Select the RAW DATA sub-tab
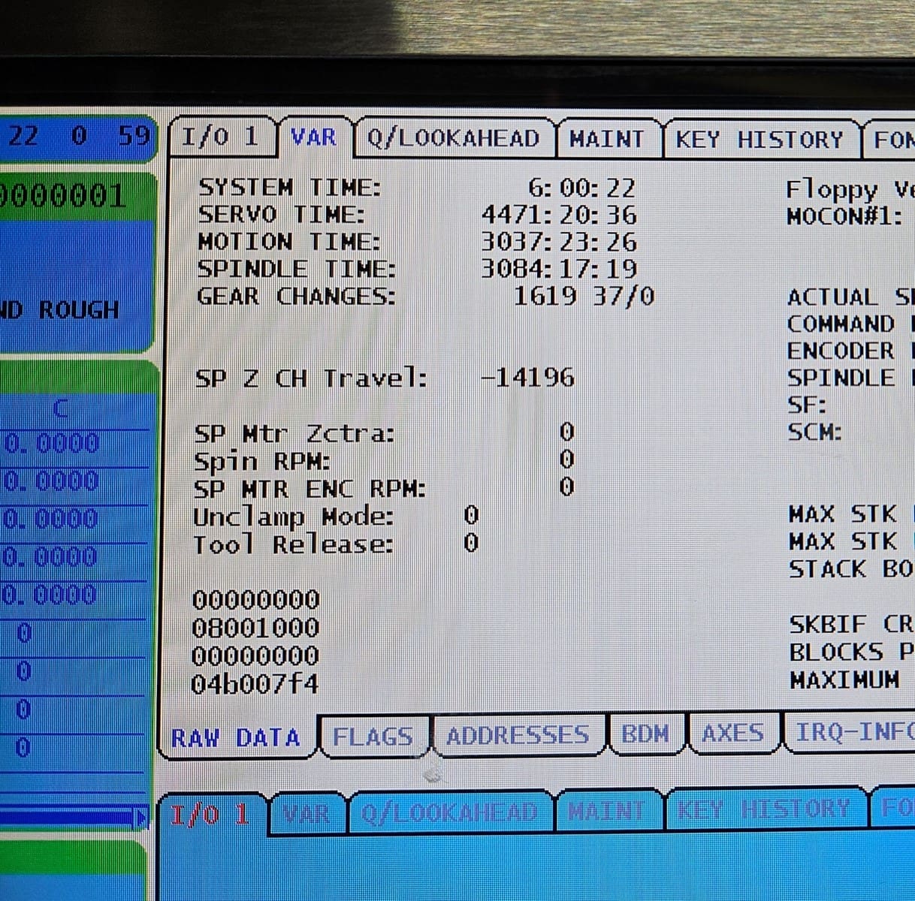Image resolution: width=915 pixels, height=901 pixels. [x=235, y=738]
